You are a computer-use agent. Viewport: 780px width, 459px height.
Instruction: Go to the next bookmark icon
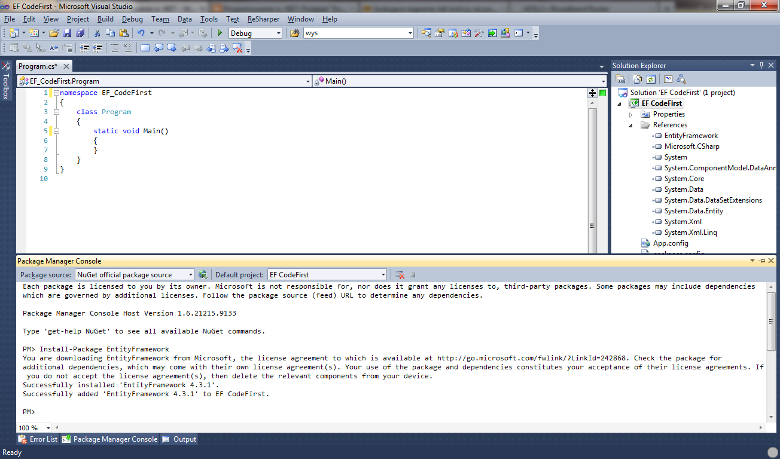point(171,48)
